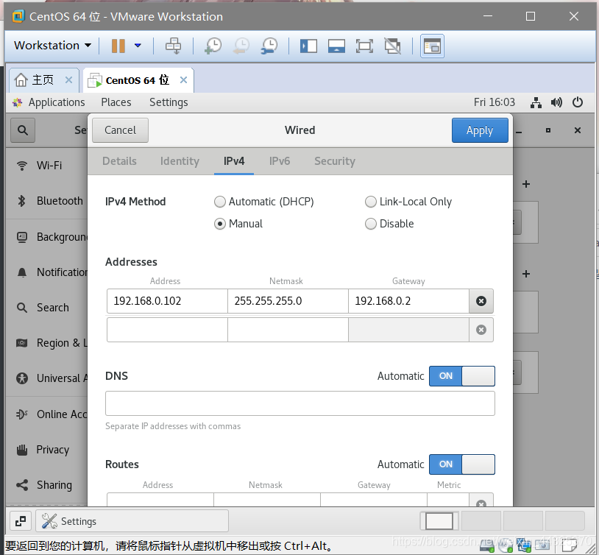Image resolution: width=599 pixels, height=555 pixels.
Task: Close the 主页 tab
Action: (68, 80)
